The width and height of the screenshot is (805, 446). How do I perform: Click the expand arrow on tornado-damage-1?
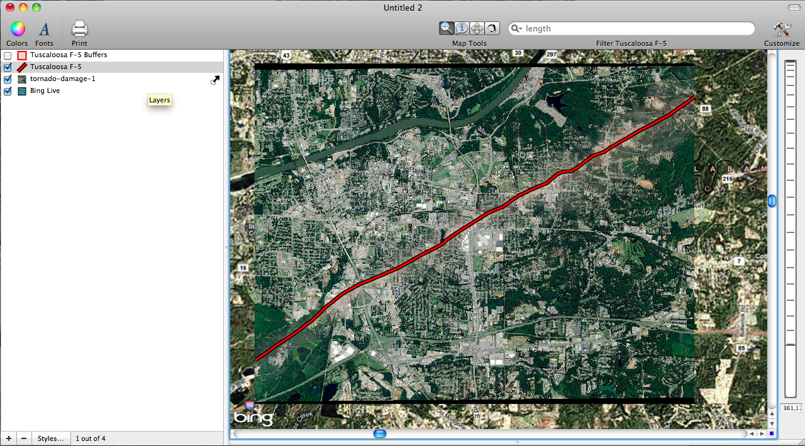click(x=214, y=80)
